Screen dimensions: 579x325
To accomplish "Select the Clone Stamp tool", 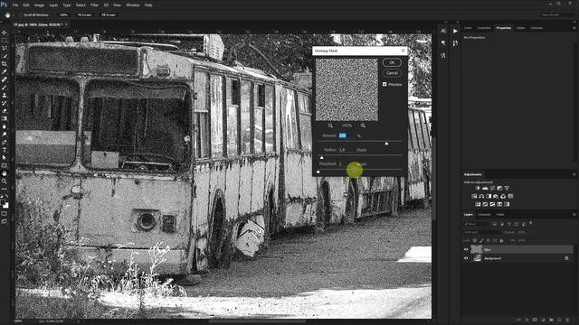I will click(x=5, y=95).
